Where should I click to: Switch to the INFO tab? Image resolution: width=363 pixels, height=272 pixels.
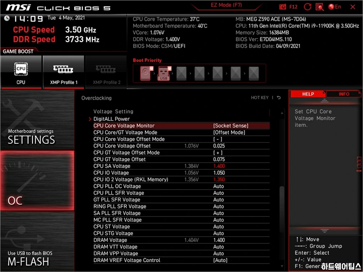tap(344, 94)
